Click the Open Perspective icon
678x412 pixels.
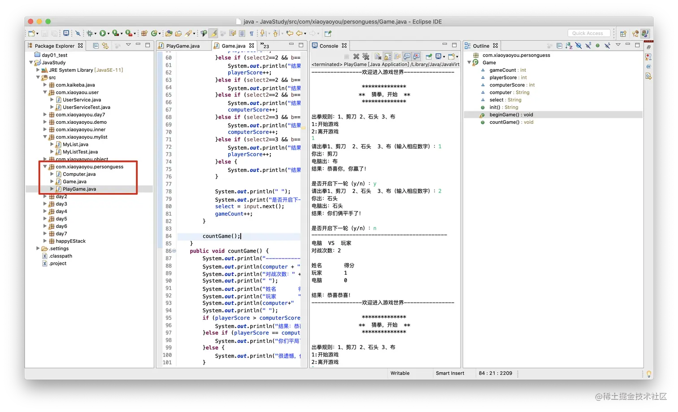point(623,33)
